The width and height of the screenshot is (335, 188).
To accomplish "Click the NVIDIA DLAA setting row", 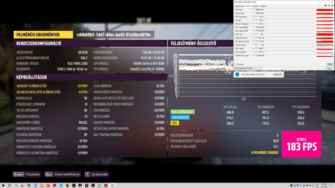I will [52, 98].
